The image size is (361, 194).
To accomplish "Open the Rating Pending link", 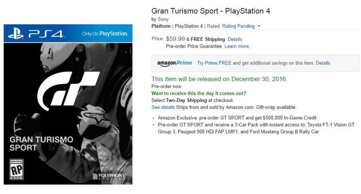I will coord(238,26).
